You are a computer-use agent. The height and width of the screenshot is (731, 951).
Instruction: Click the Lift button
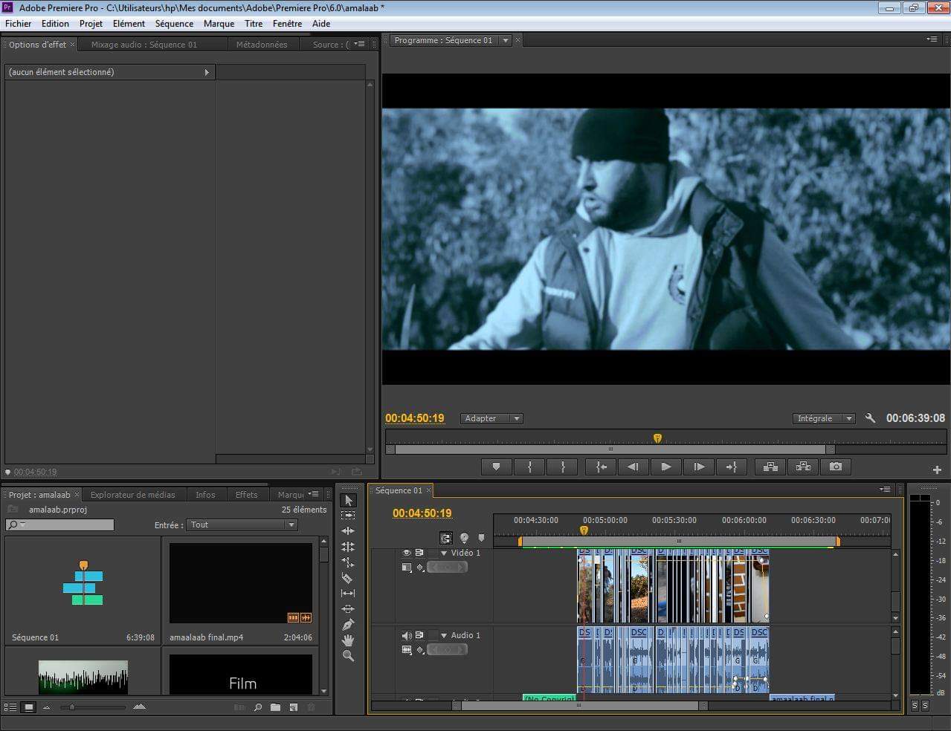point(770,467)
